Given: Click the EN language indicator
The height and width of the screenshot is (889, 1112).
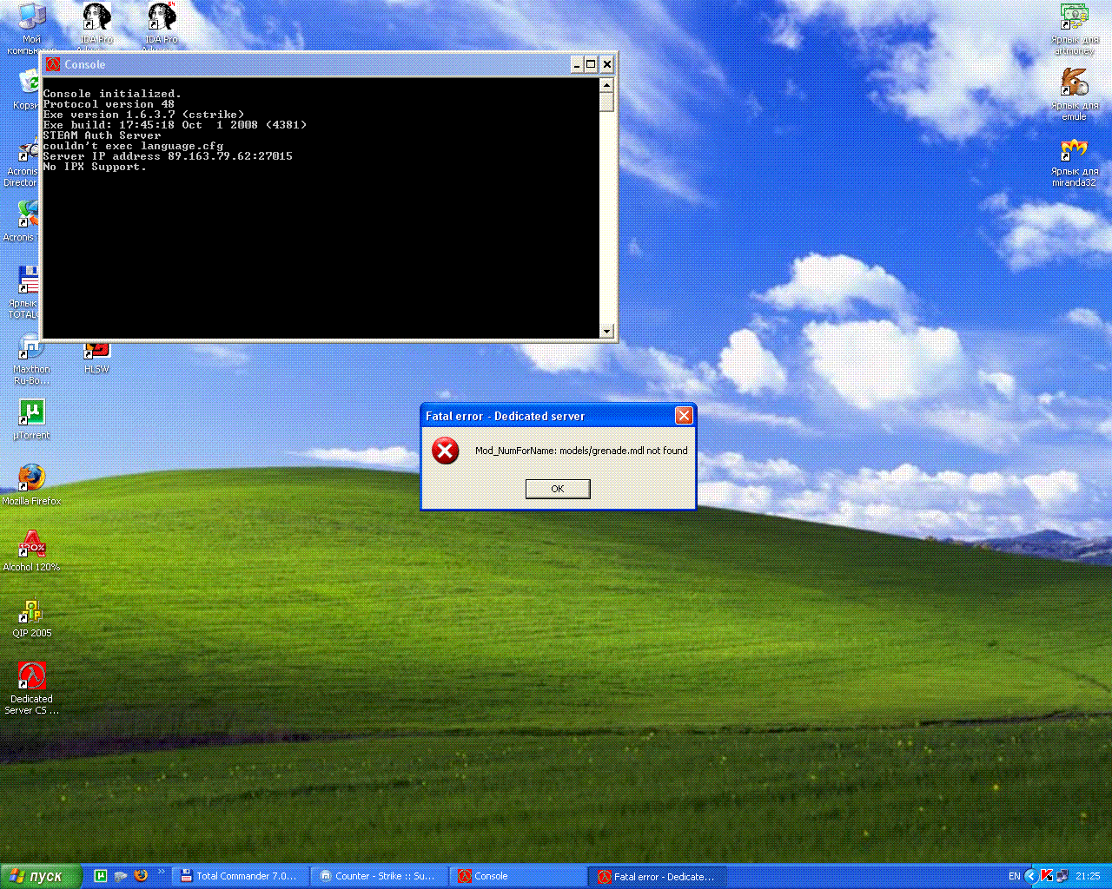Looking at the screenshot, I should pos(1014,876).
